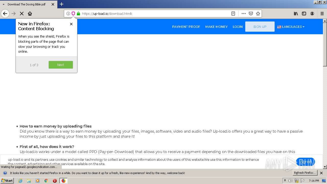Open File Explorer from taskbar
The width and height of the screenshot is (327, 184).
29,181
